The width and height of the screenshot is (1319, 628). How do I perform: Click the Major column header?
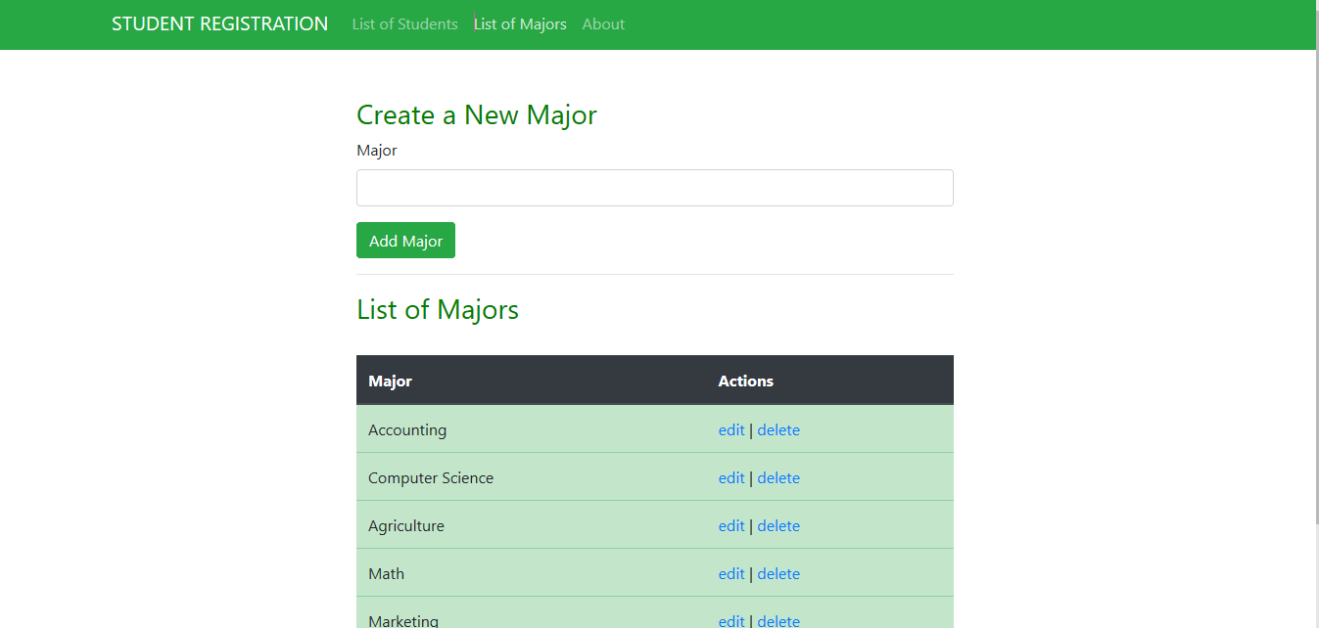click(x=390, y=381)
